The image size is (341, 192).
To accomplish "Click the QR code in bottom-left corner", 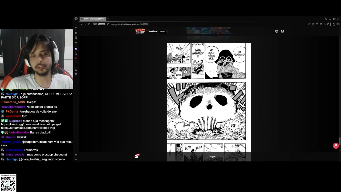I will [8, 184].
